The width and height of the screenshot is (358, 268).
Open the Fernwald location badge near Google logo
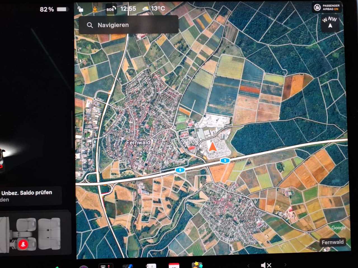coord(333,242)
